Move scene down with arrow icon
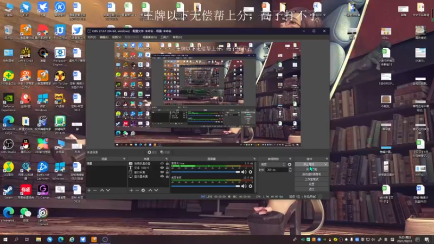Image resolution: width=434 pixels, height=244 pixels. click(x=108, y=190)
